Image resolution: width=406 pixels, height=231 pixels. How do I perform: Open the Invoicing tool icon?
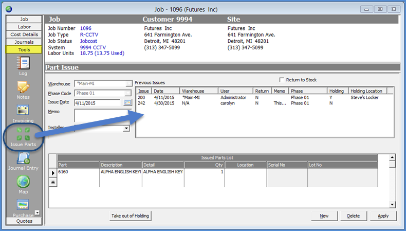[23, 111]
